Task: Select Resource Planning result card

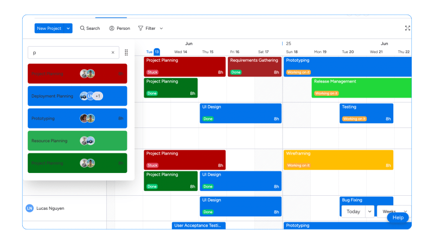Action: [78, 141]
